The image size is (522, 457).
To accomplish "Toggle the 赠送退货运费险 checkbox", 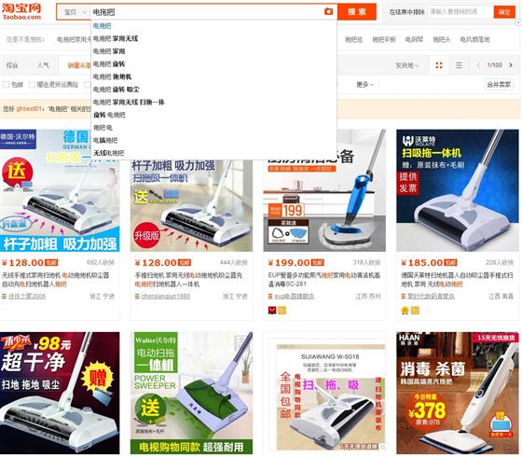I will click(x=33, y=85).
